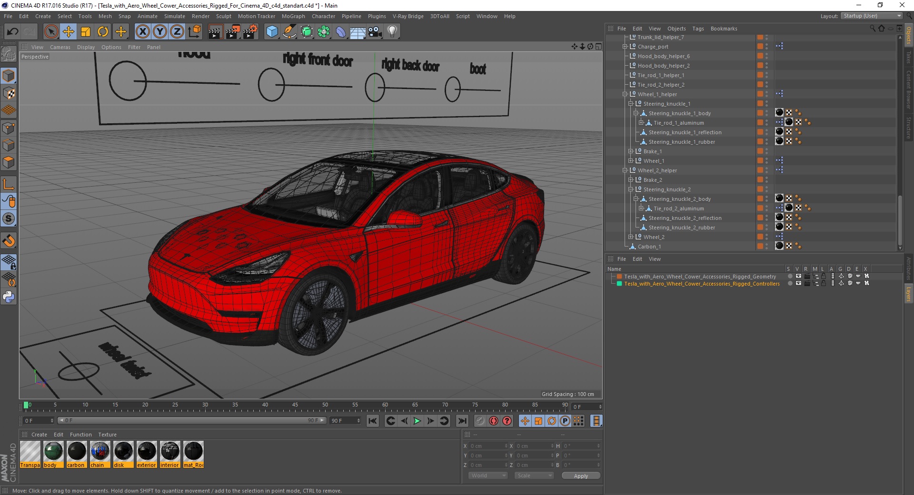The width and height of the screenshot is (914, 495).
Task: Click Go to Start of animation
Action: pyautogui.click(x=373, y=421)
